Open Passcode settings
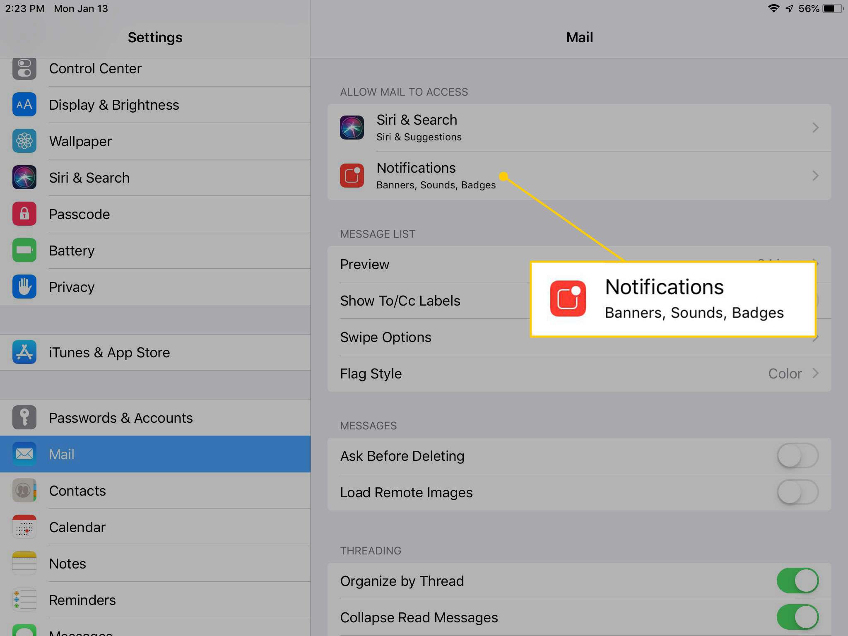The width and height of the screenshot is (848, 636). (155, 214)
